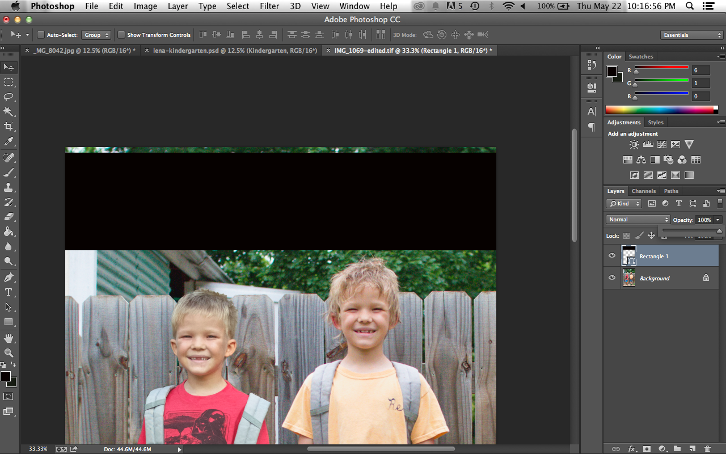The height and width of the screenshot is (454, 726).
Task: Activate the Zoom tool
Action: click(9, 352)
